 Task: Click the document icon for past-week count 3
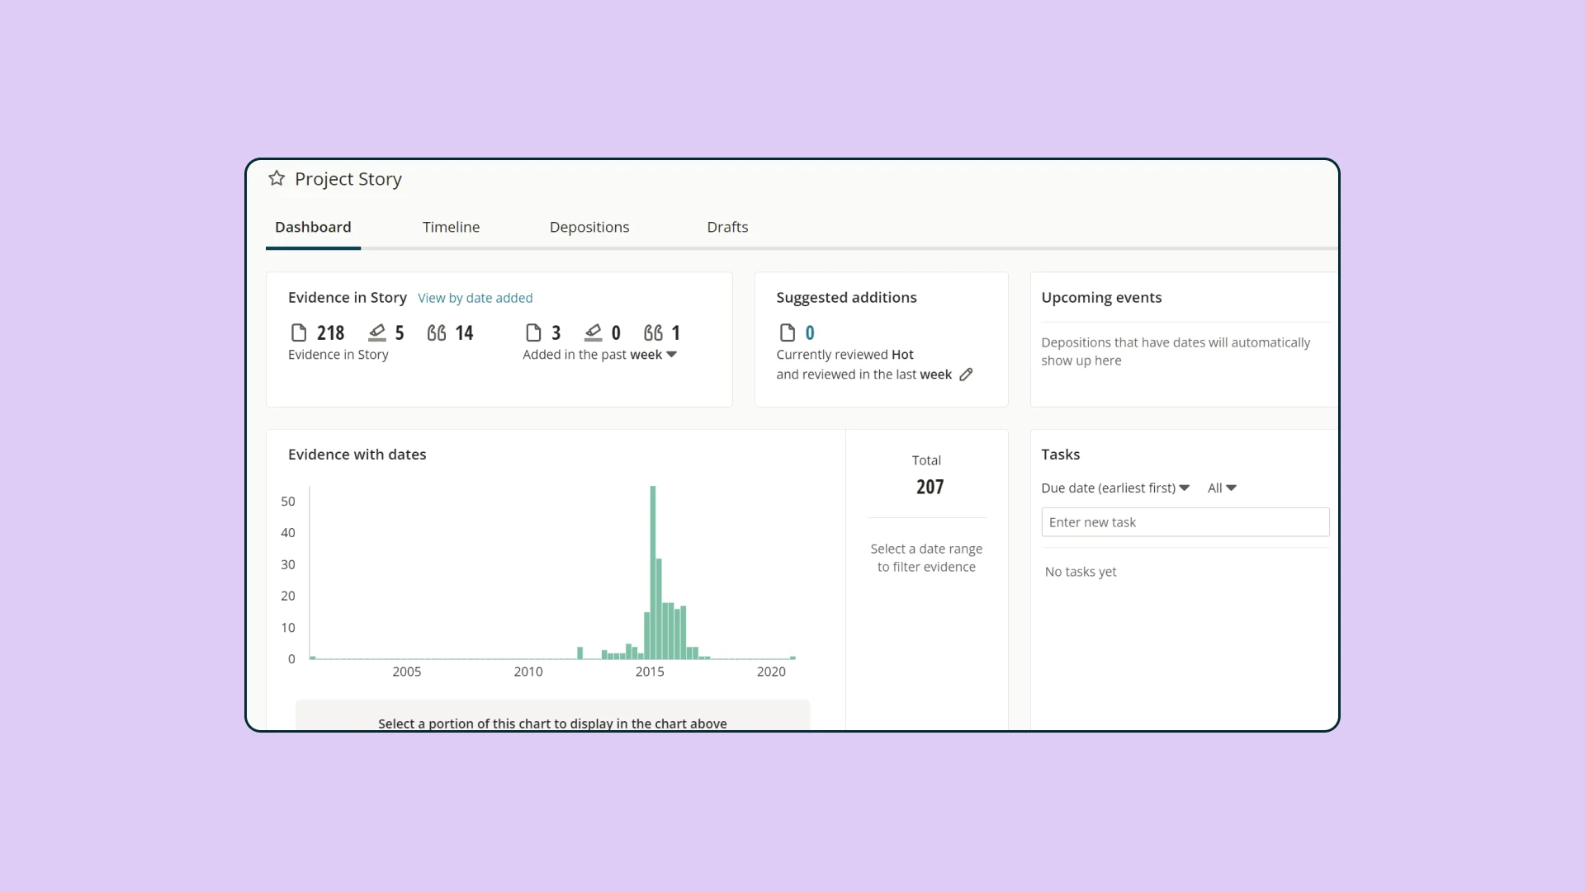[x=533, y=332]
